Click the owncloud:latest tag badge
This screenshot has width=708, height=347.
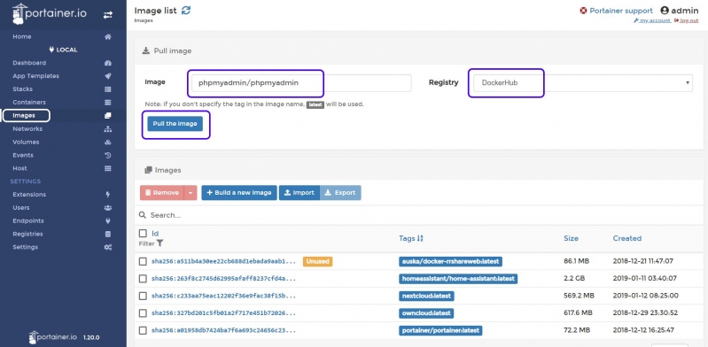426,313
